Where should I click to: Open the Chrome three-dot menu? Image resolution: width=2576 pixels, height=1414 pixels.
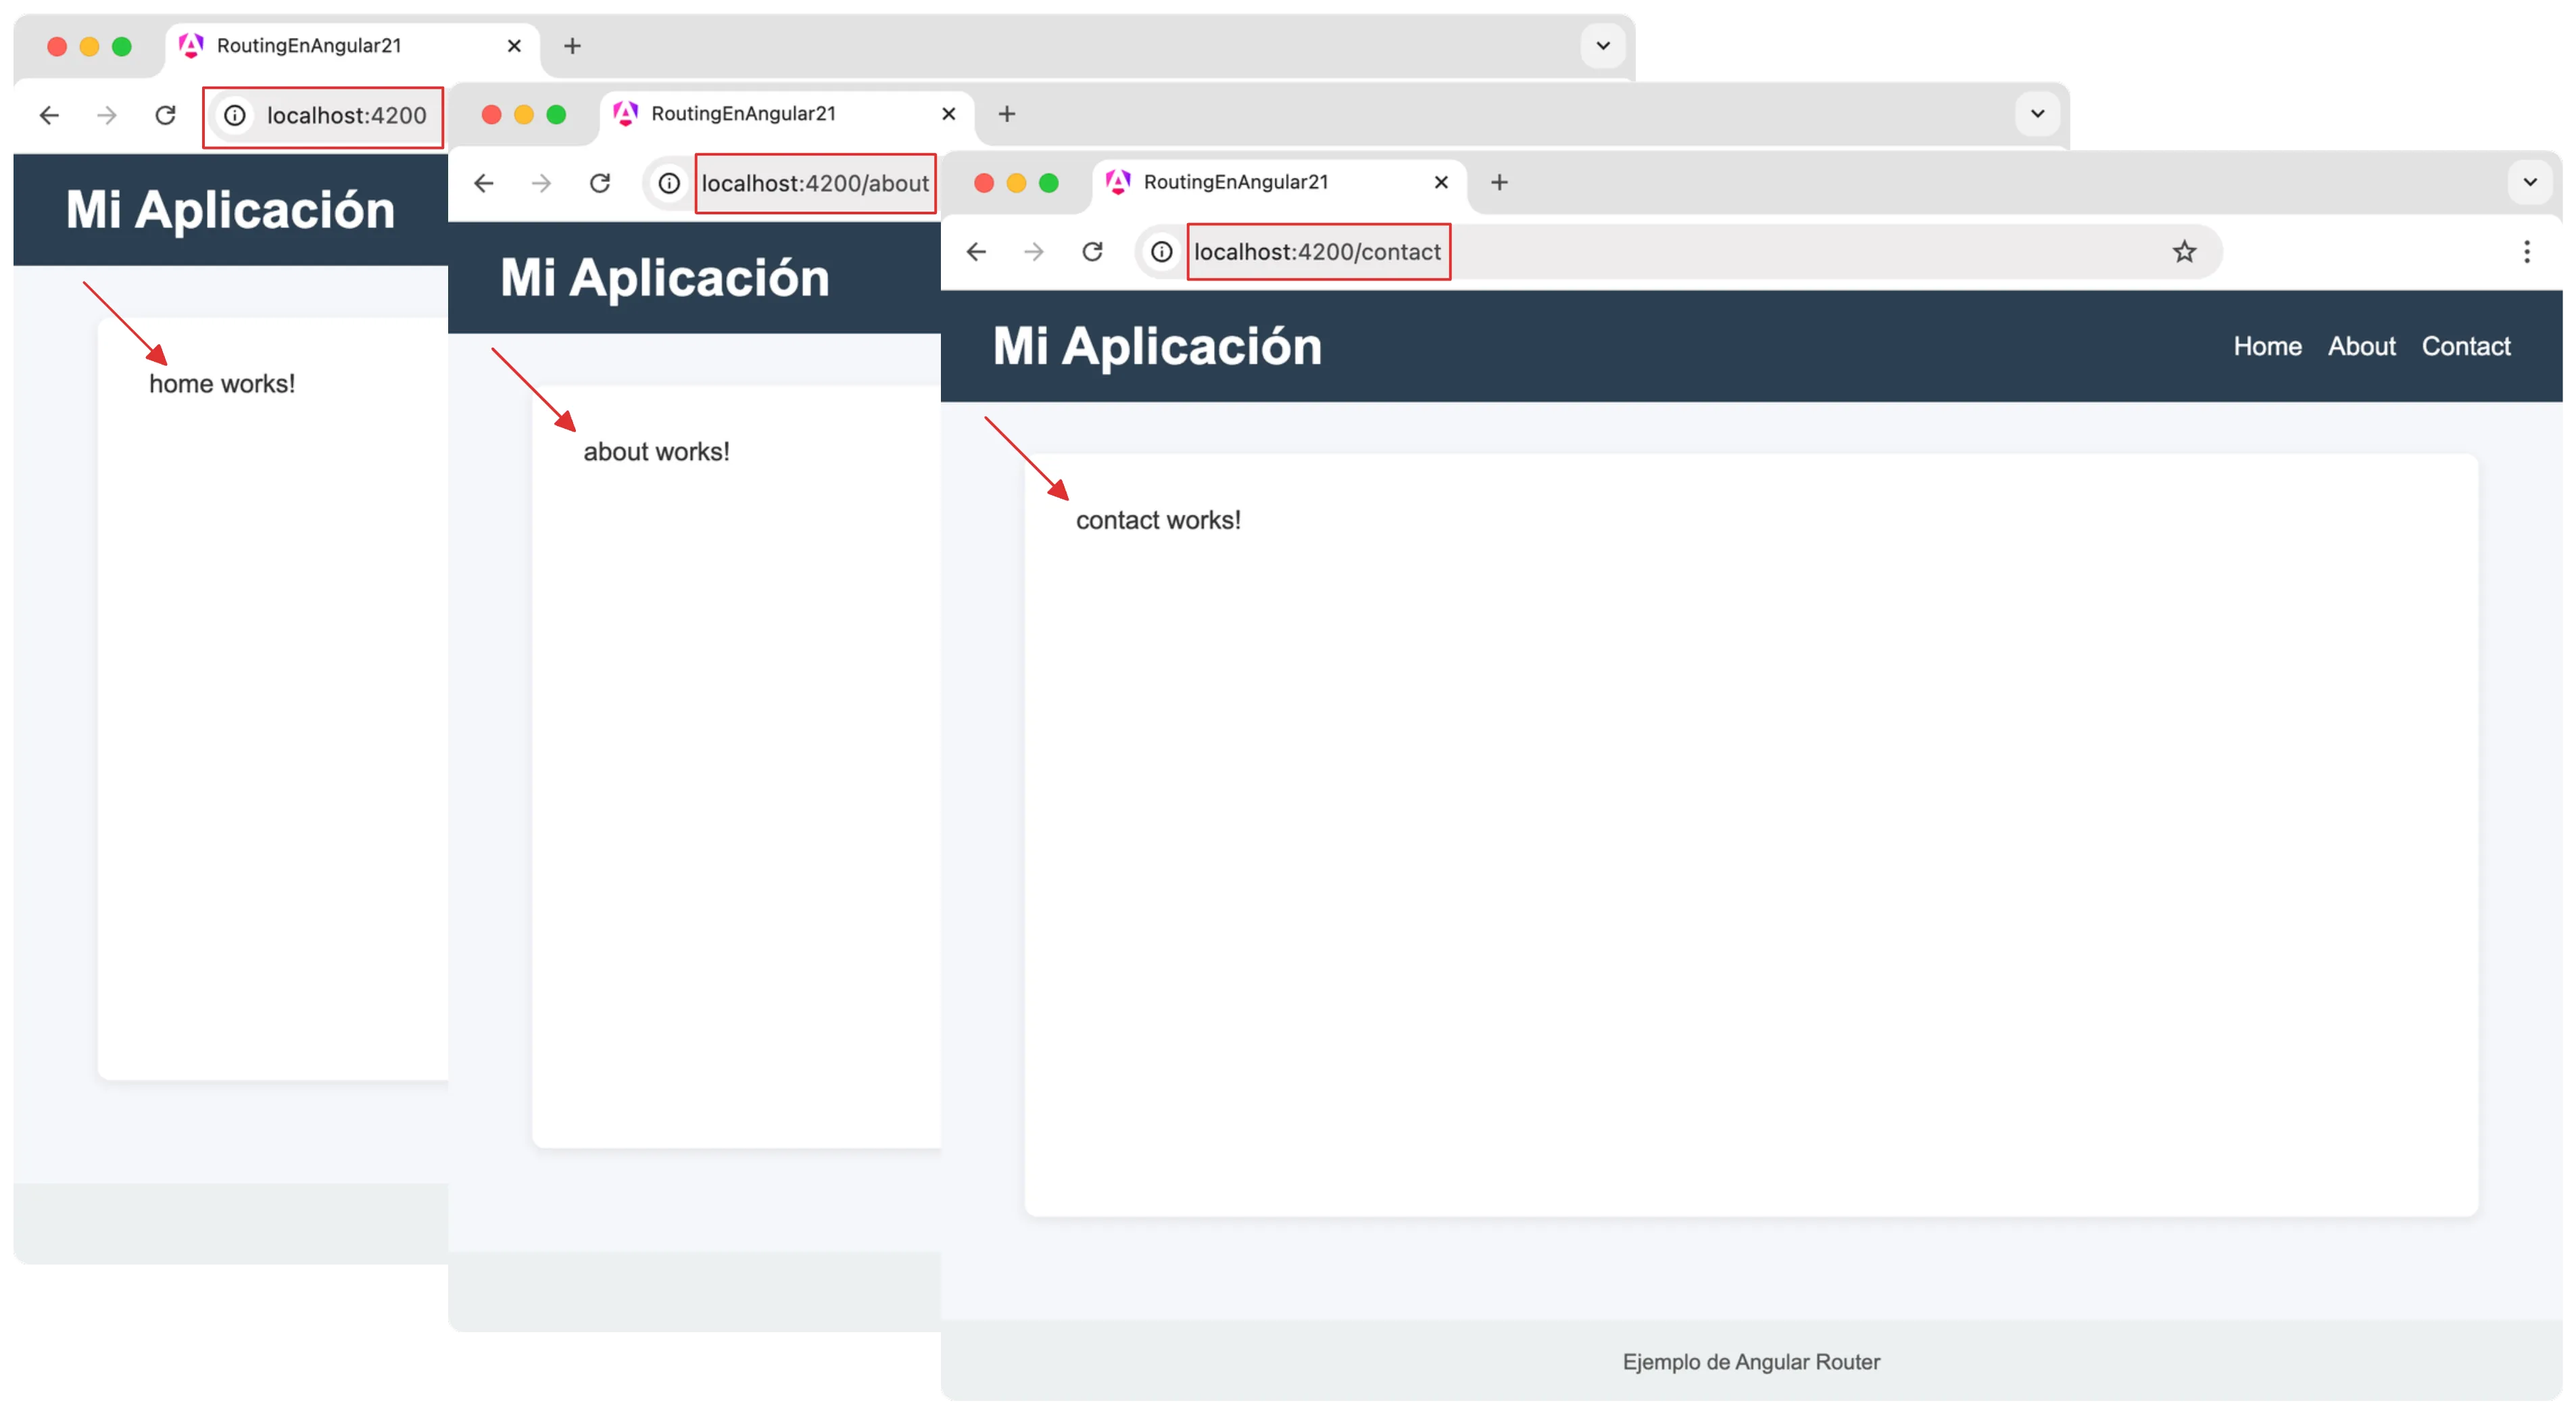coord(2526,251)
